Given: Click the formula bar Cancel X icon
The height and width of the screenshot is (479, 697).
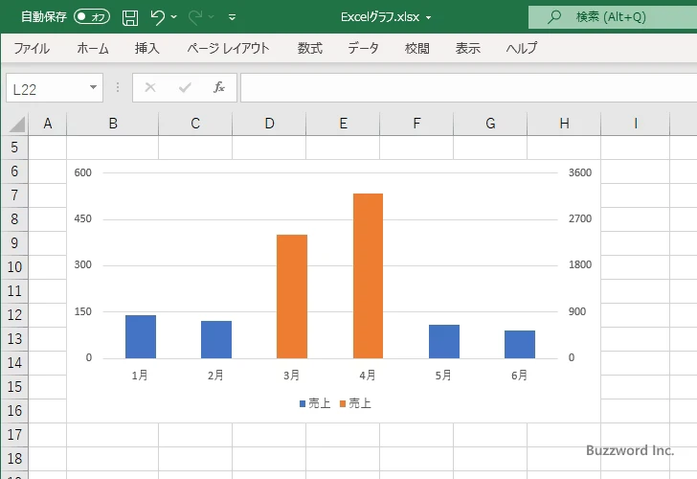Looking at the screenshot, I should [x=150, y=87].
